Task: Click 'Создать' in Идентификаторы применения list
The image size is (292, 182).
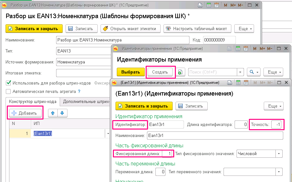Action: click(x=160, y=72)
